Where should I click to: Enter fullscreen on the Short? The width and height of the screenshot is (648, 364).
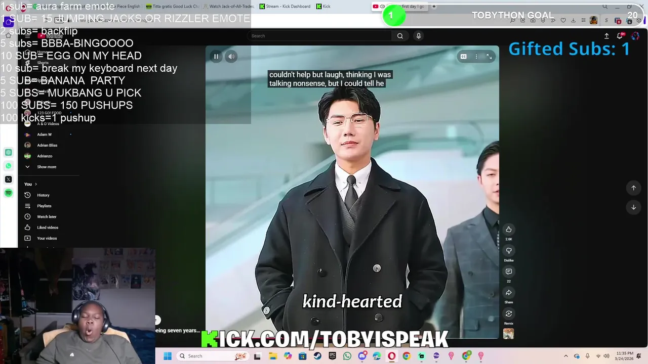coord(489,57)
